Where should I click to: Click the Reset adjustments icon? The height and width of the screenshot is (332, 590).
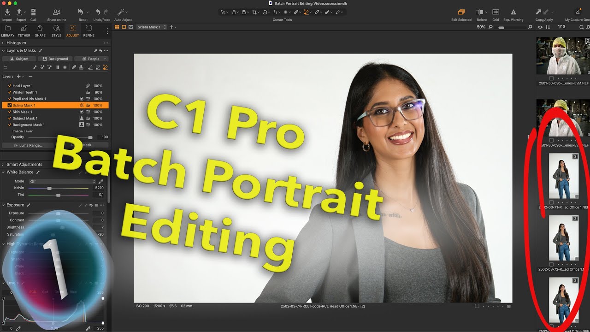(81, 12)
